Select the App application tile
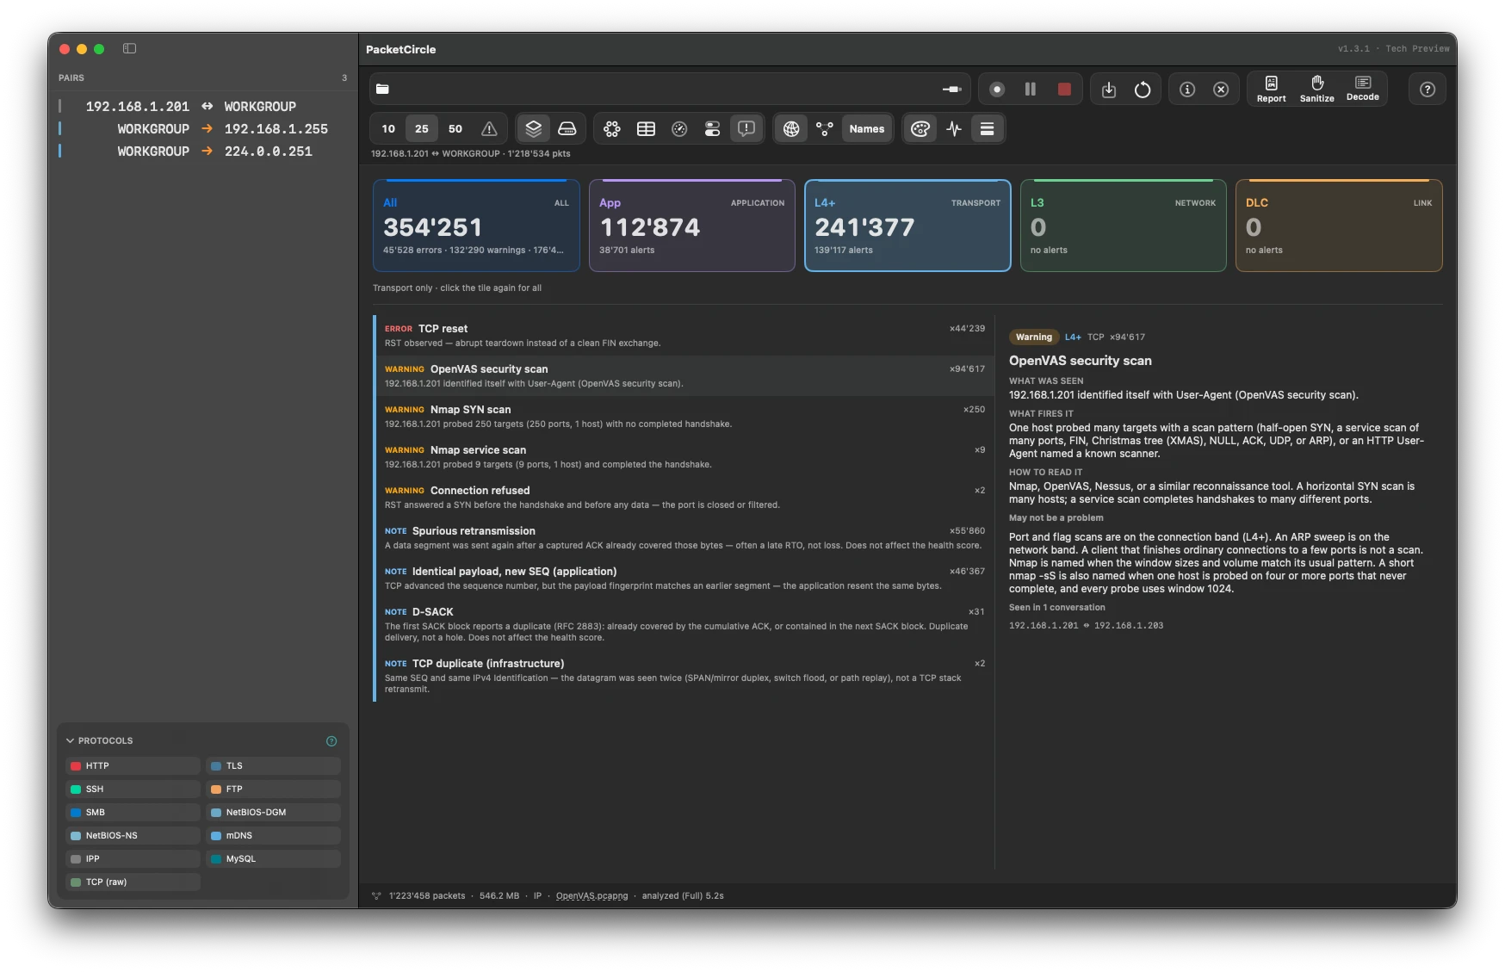The height and width of the screenshot is (972, 1505). [x=692, y=226]
